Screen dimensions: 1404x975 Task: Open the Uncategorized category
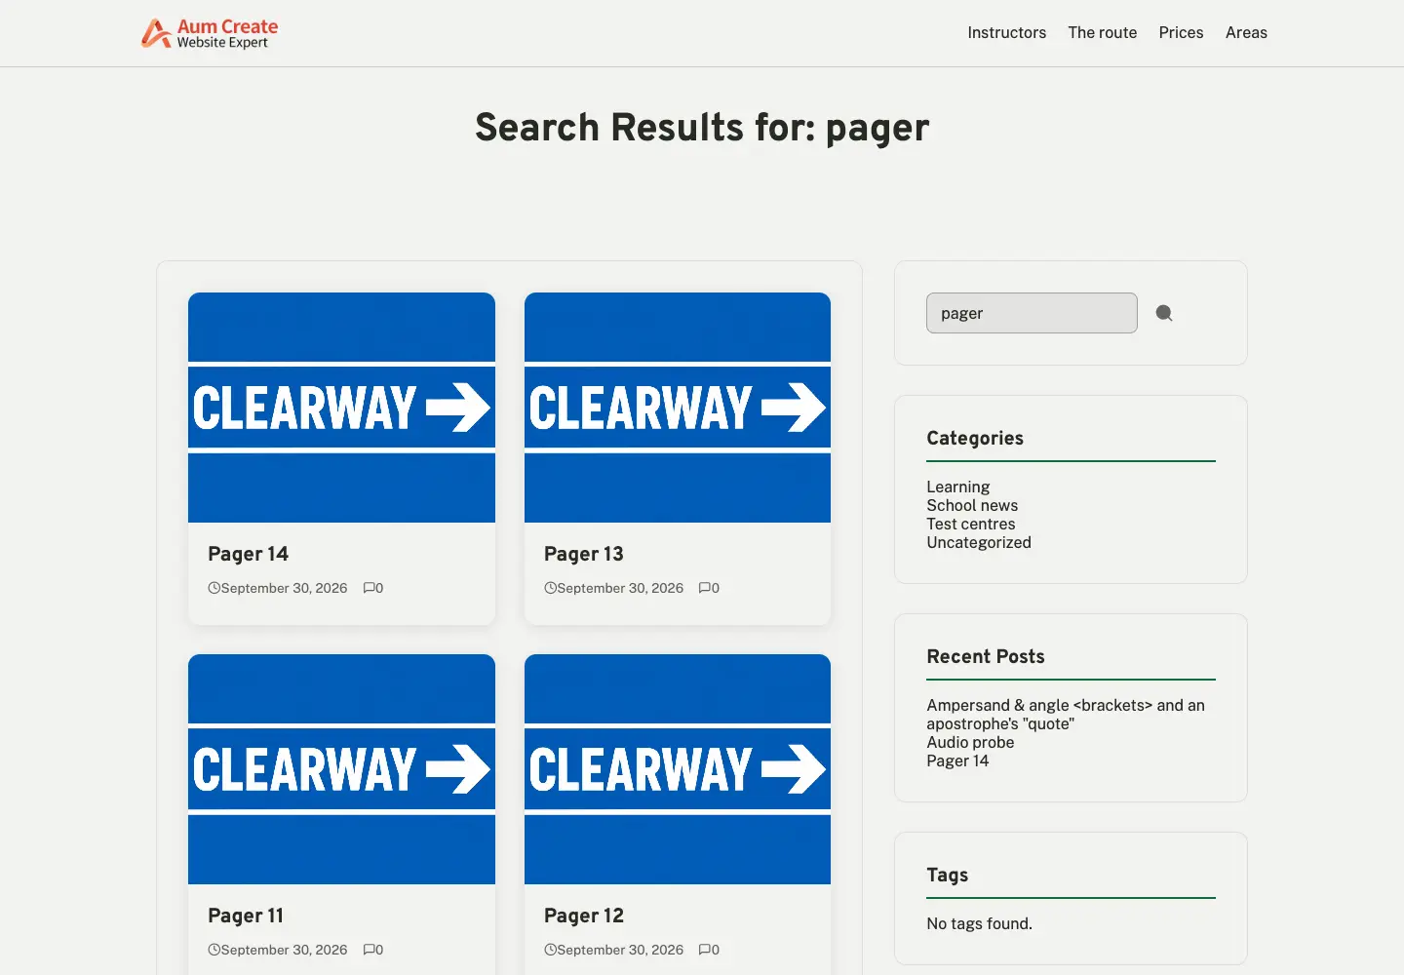pyautogui.click(x=979, y=542)
